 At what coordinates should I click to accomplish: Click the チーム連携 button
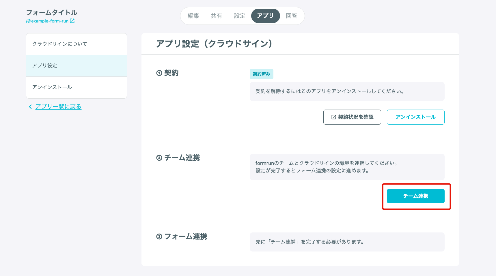[416, 196]
